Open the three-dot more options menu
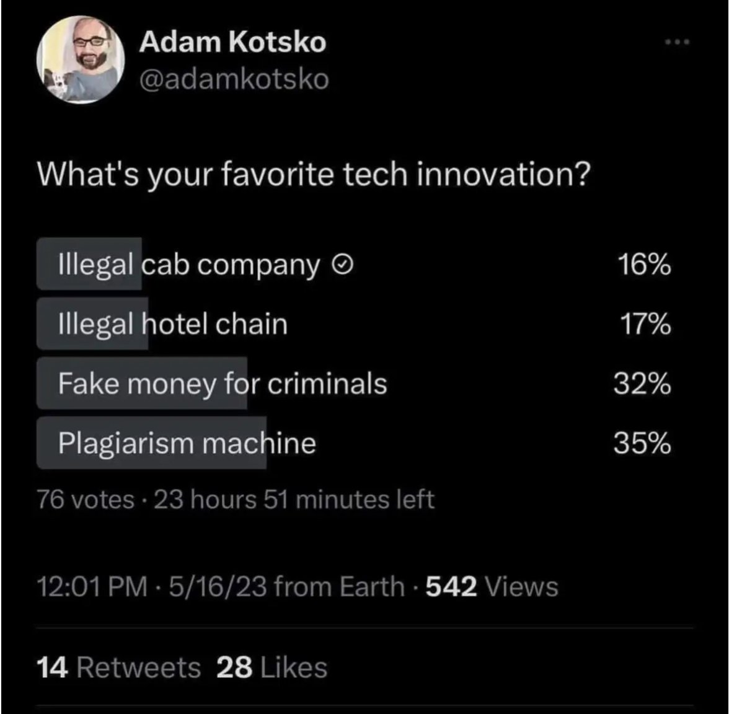The width and height of the screenshot is (729, 714). pos(677,43)
